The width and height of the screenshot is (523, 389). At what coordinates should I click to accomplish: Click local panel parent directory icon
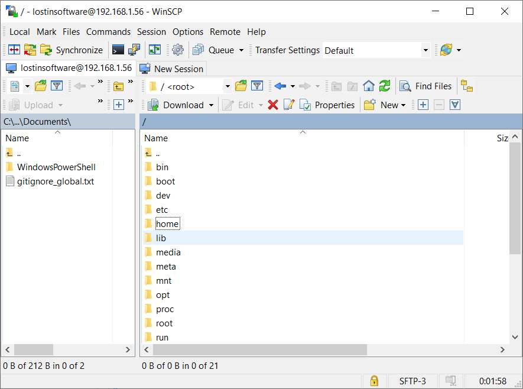(118, 86)
